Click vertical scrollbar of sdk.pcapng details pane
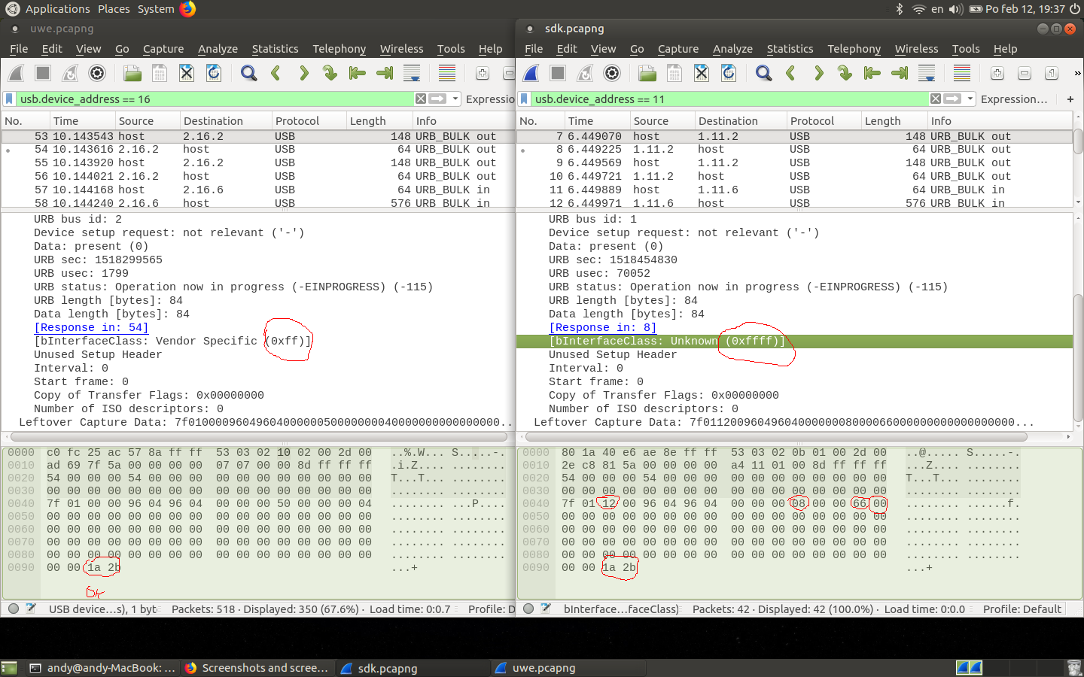The height and width of the screenshot is (677, 1084). 1078,357
